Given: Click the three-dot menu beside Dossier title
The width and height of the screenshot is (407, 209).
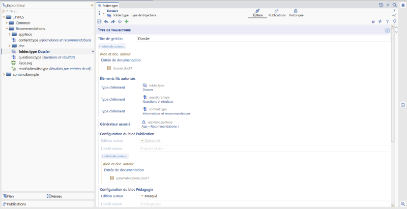Looking at the screenshot, I should (99, 13).
